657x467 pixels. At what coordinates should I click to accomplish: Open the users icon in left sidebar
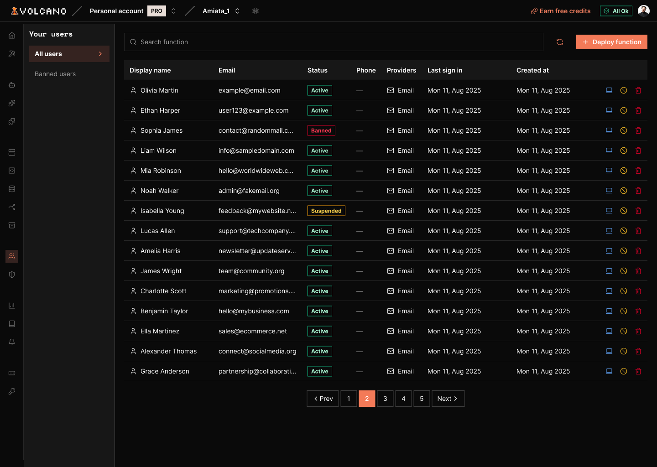click(x=12, y=256)
